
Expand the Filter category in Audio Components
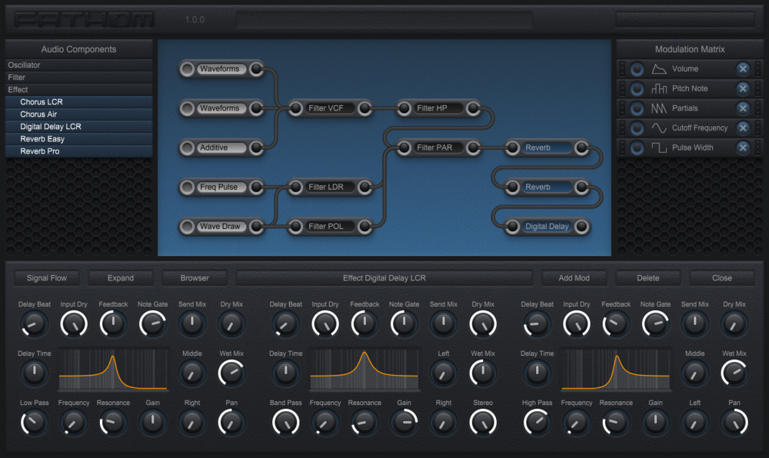(x=78, y=78)
